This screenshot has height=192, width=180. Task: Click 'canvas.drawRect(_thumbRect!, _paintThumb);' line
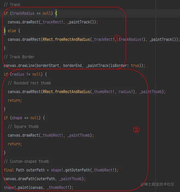click(x=51, y=135)
